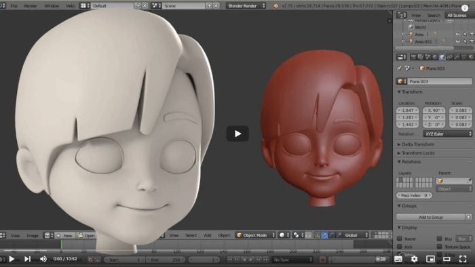Click the Add to Group button
The width and height of the screenshot is (475, 267).
(430, 217)
